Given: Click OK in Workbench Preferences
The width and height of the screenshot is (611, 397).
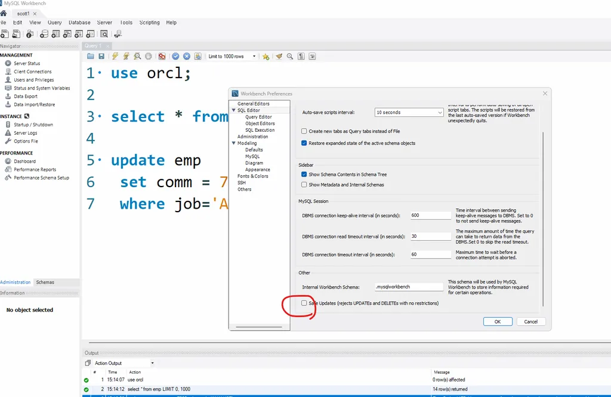Looking at the screenshot, I should pos(498,322).
